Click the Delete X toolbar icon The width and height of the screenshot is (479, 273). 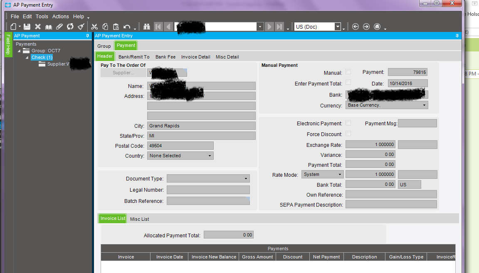[x=38, y=27]
